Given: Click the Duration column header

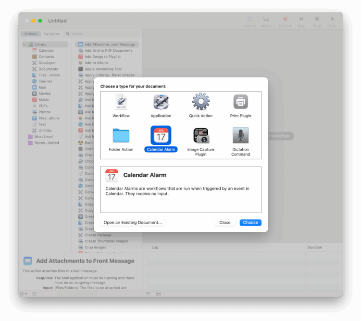Looking at the screenshot, I should coord(314,248).
